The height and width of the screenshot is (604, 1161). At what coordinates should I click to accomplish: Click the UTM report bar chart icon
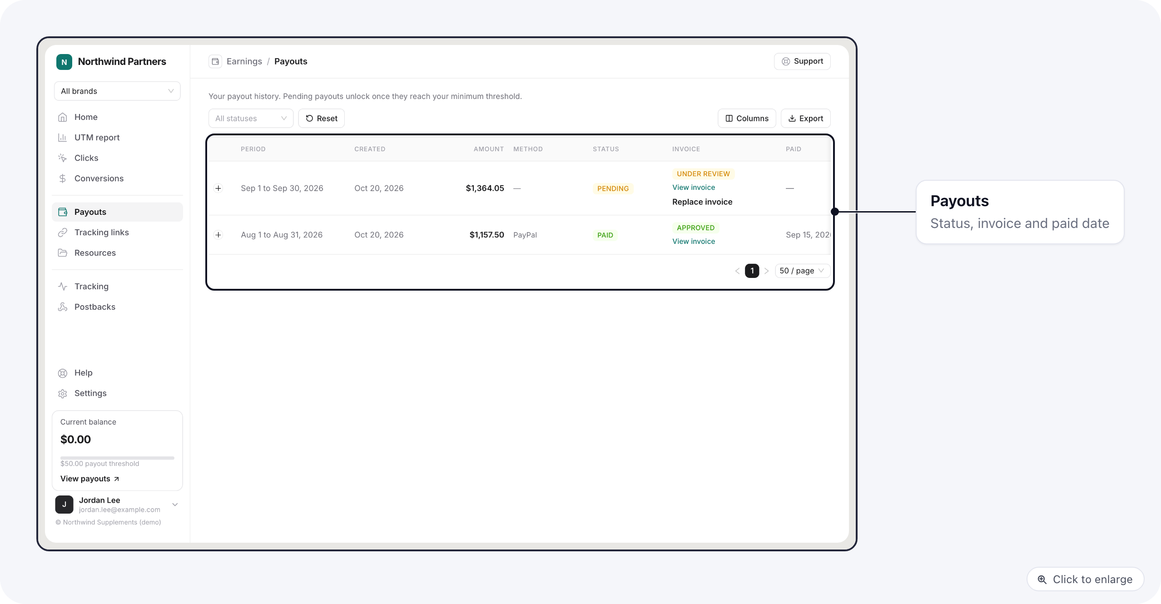pyautogui.click(x=63, y=138)
